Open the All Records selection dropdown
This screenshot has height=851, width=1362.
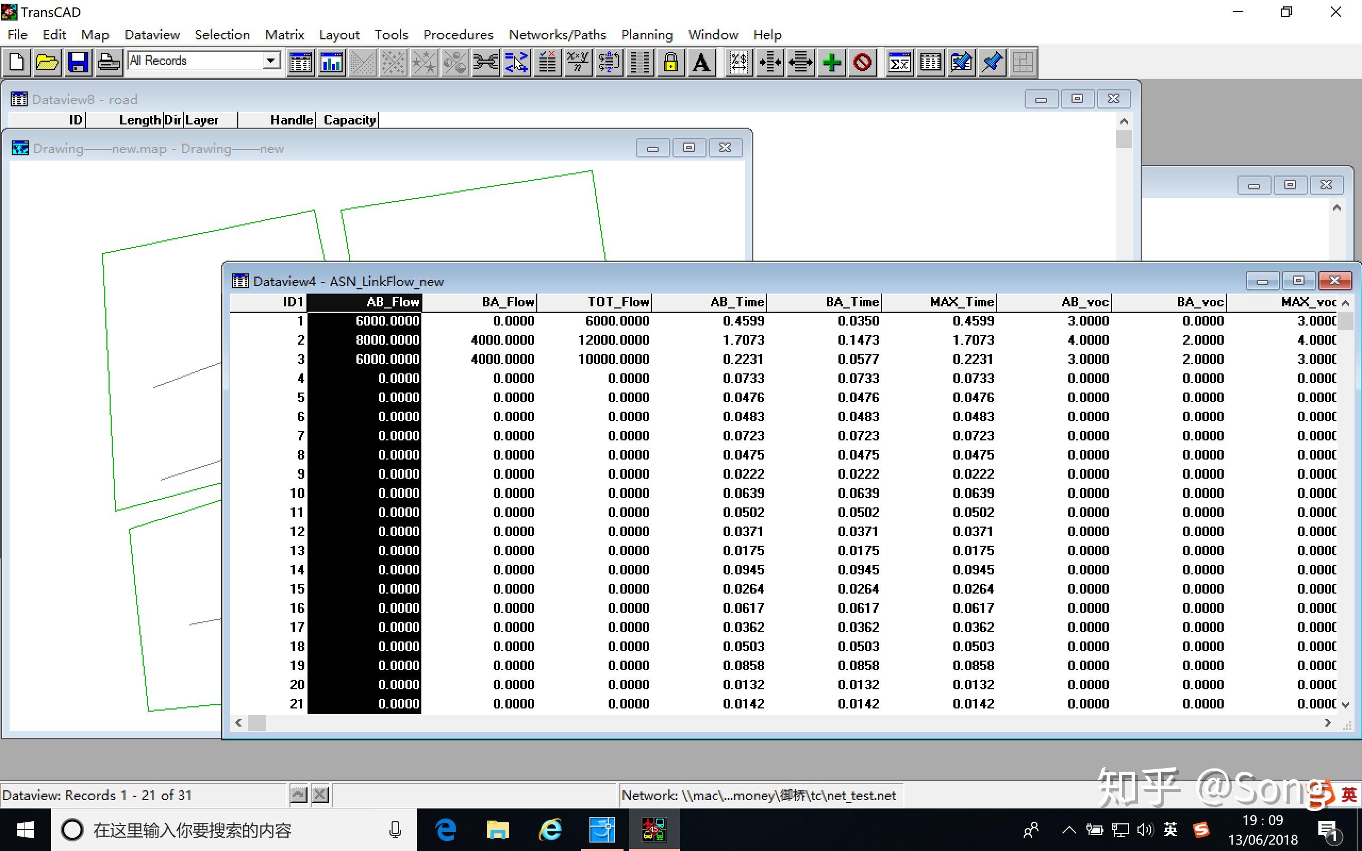pyautogui.click(x=271, y=60)
